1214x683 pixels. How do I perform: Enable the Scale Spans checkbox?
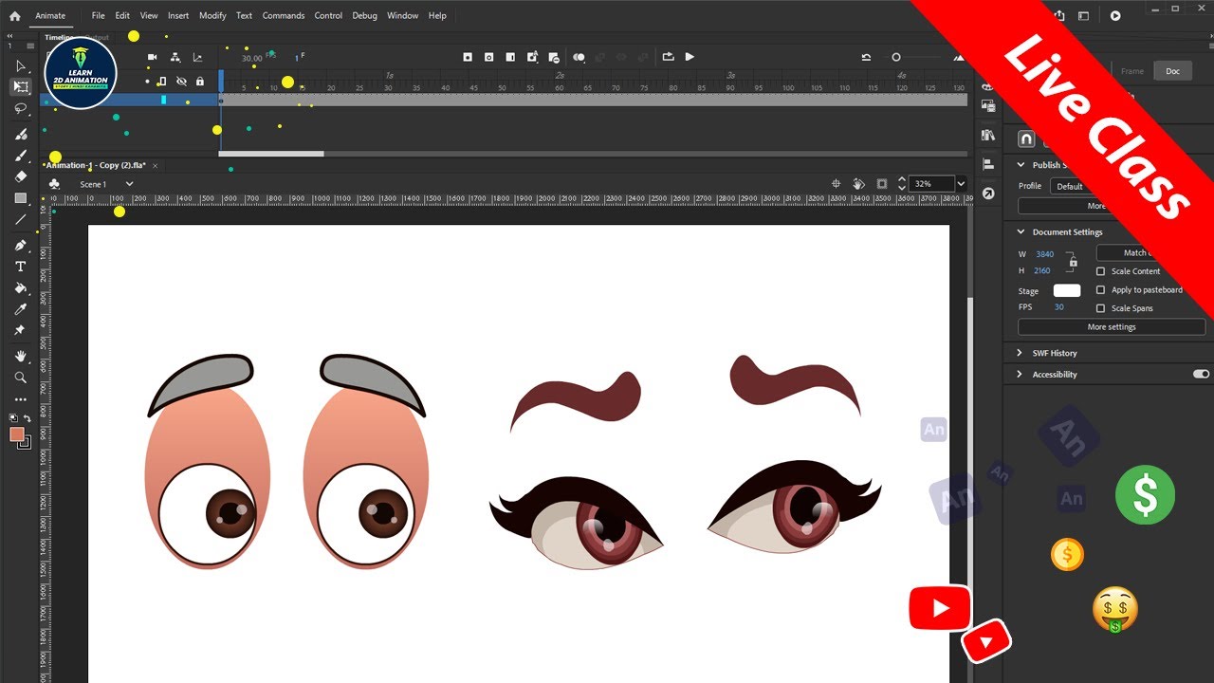[x=1101, y=308]
